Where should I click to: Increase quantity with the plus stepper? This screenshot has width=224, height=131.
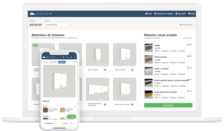tap(73, 123)
